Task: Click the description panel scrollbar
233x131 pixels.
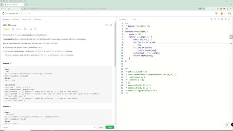Action: coord(115,44)
